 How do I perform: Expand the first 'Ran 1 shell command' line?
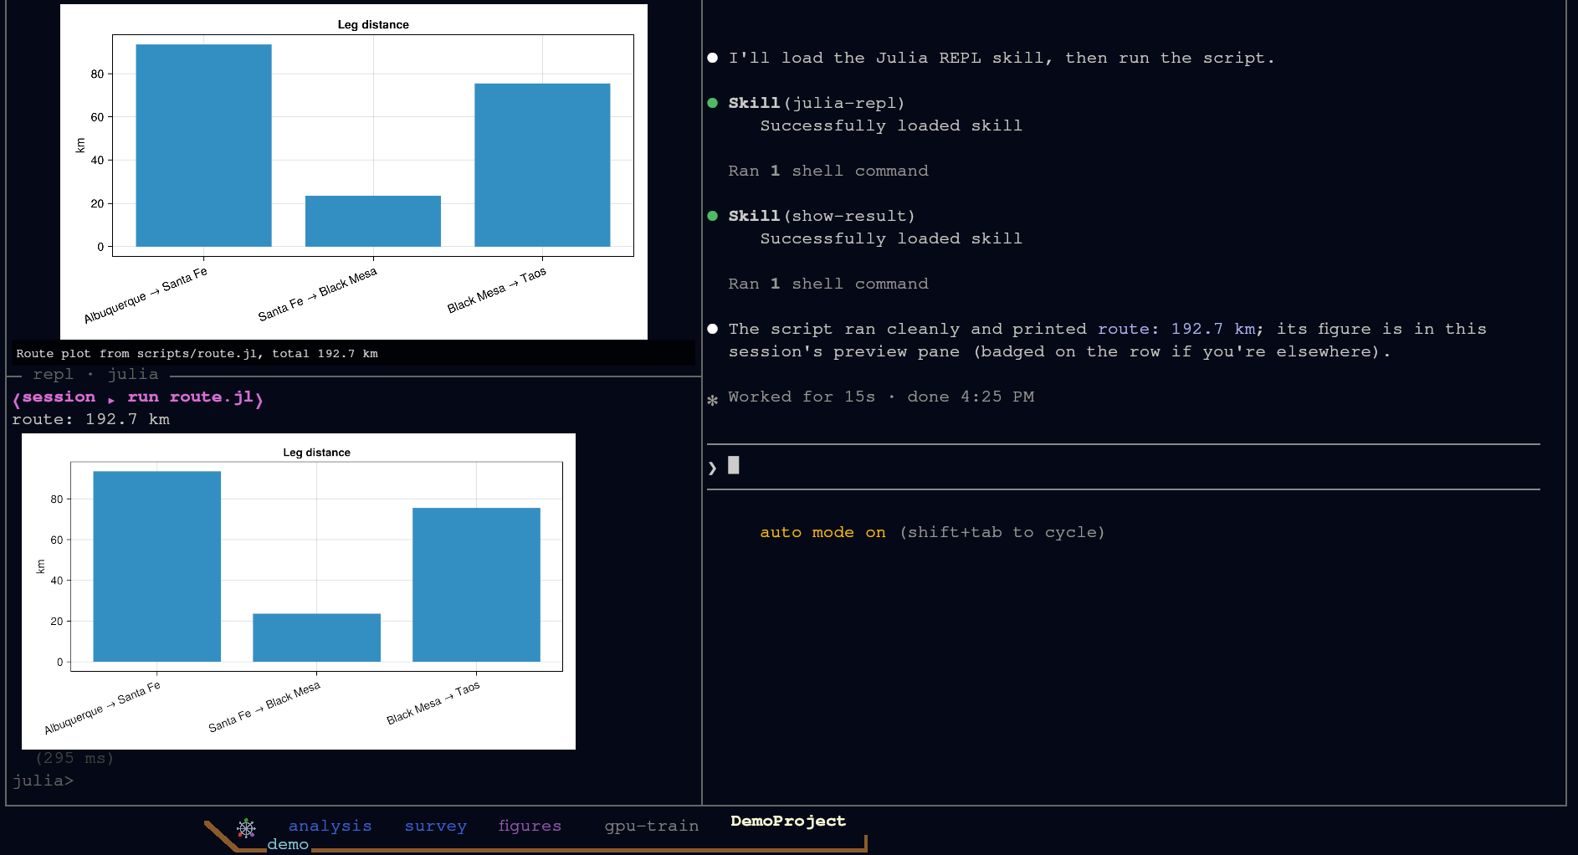pyautogui.click(x=828, y=171)
